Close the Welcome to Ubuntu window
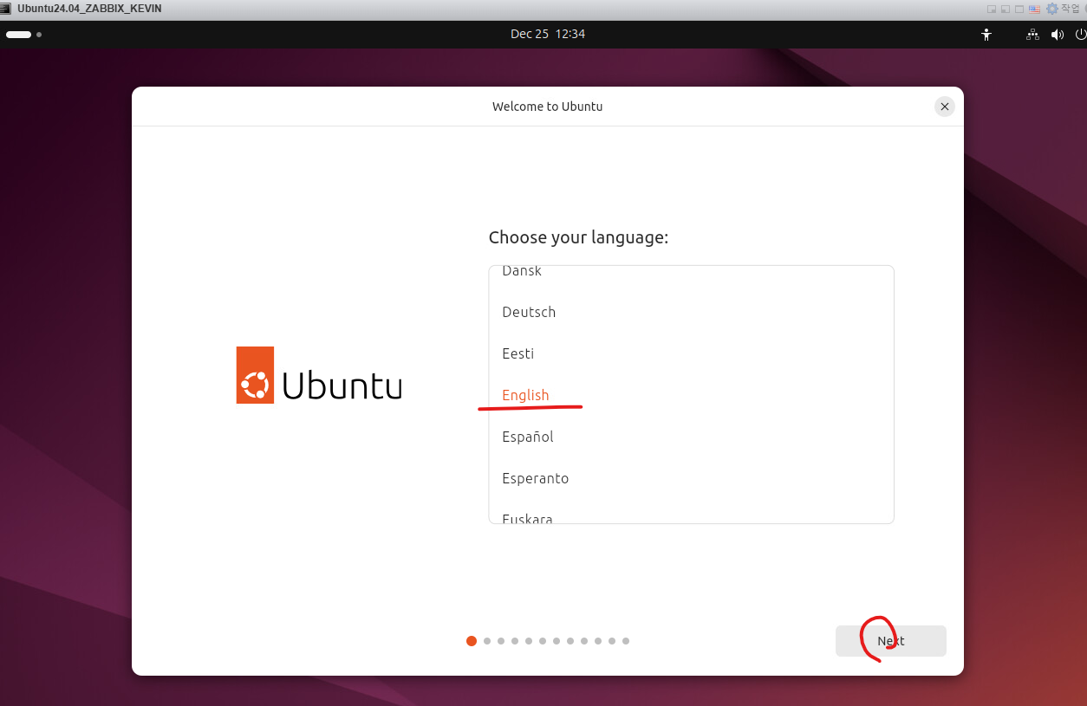 [x=945, y=107]
